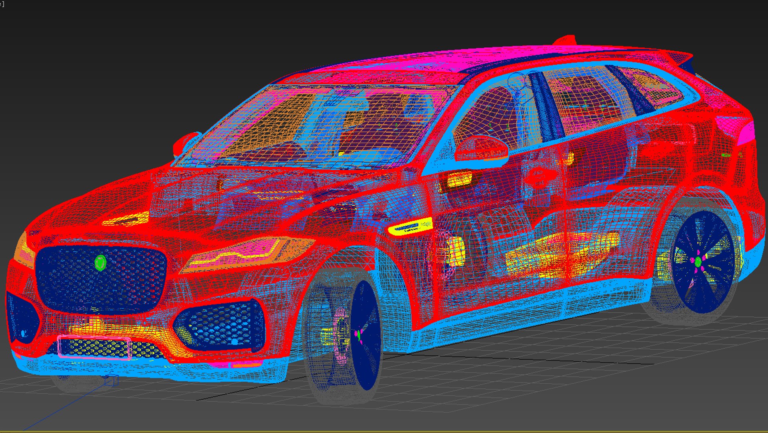Pick the driver-side red door mirror
This screenshot has width=768, height=433.
(x=482, y=149)
